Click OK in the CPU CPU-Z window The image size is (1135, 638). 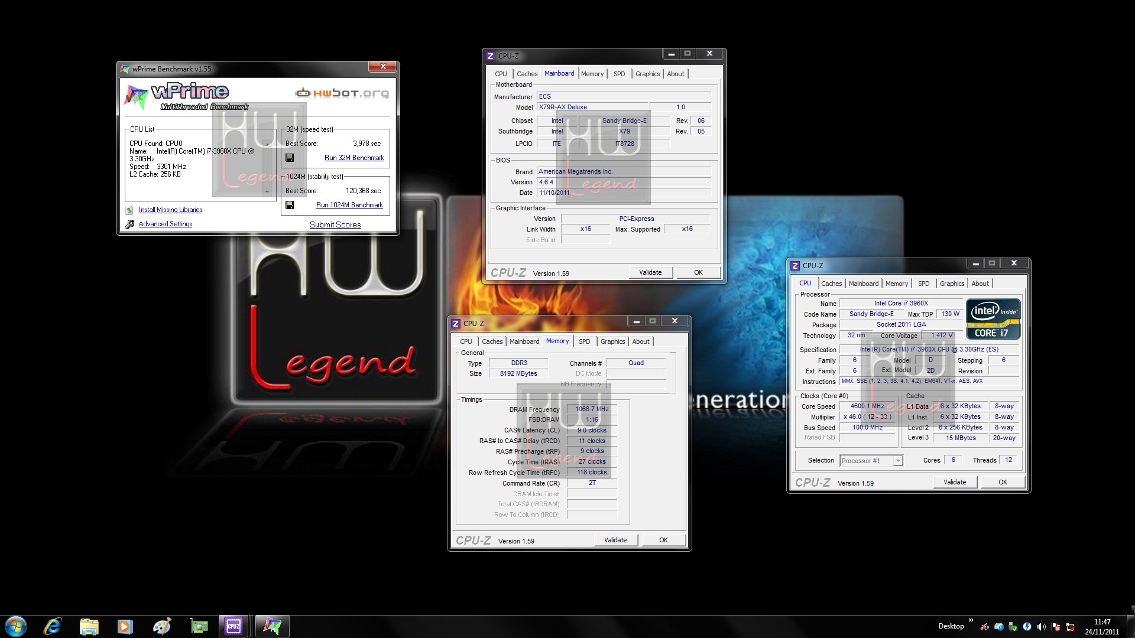tap(1003, 482)
